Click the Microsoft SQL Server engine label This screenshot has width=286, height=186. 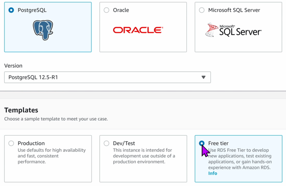234,10
